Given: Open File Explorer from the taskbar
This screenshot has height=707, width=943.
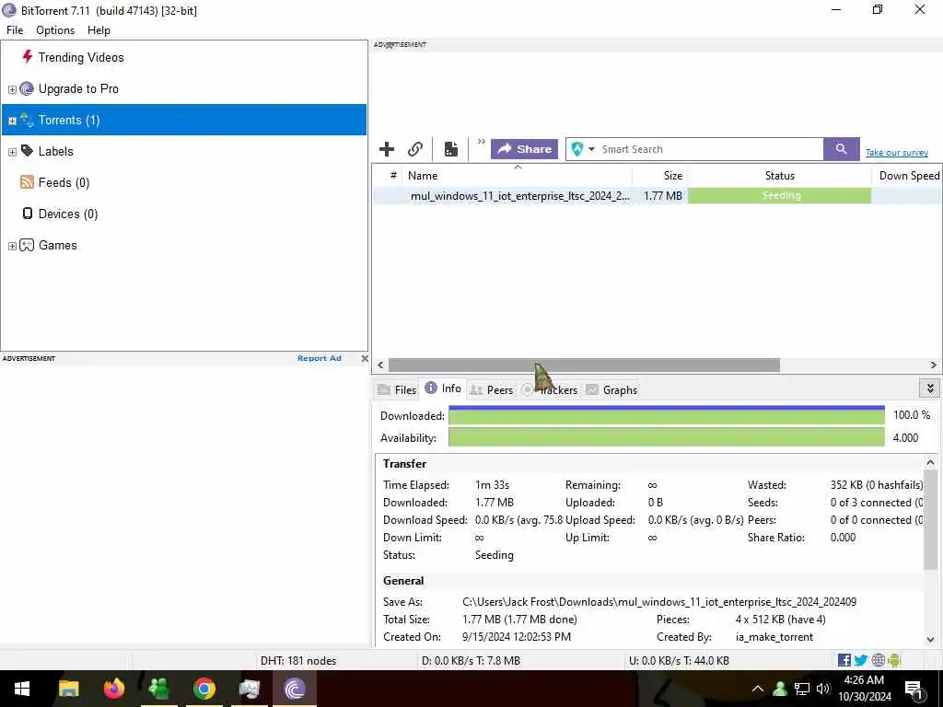Looking at the screenshot, I should point(68,689).
